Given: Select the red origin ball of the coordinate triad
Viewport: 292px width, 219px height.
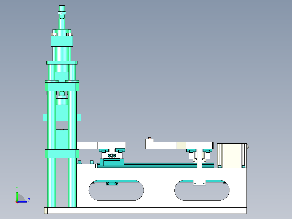Looking at the screenshot, I should (17, 202).
